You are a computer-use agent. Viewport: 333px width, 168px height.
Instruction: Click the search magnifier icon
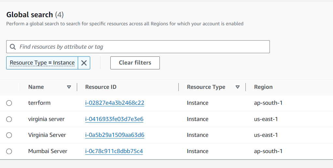(13, 47)
